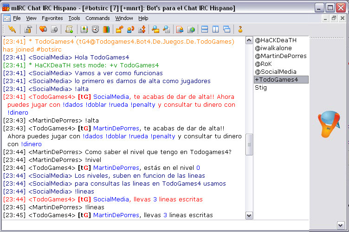
Task: Restore down the #botsirc channel child window
Action: tap(334, 18)
